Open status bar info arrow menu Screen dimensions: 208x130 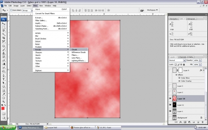click(47, 124)
